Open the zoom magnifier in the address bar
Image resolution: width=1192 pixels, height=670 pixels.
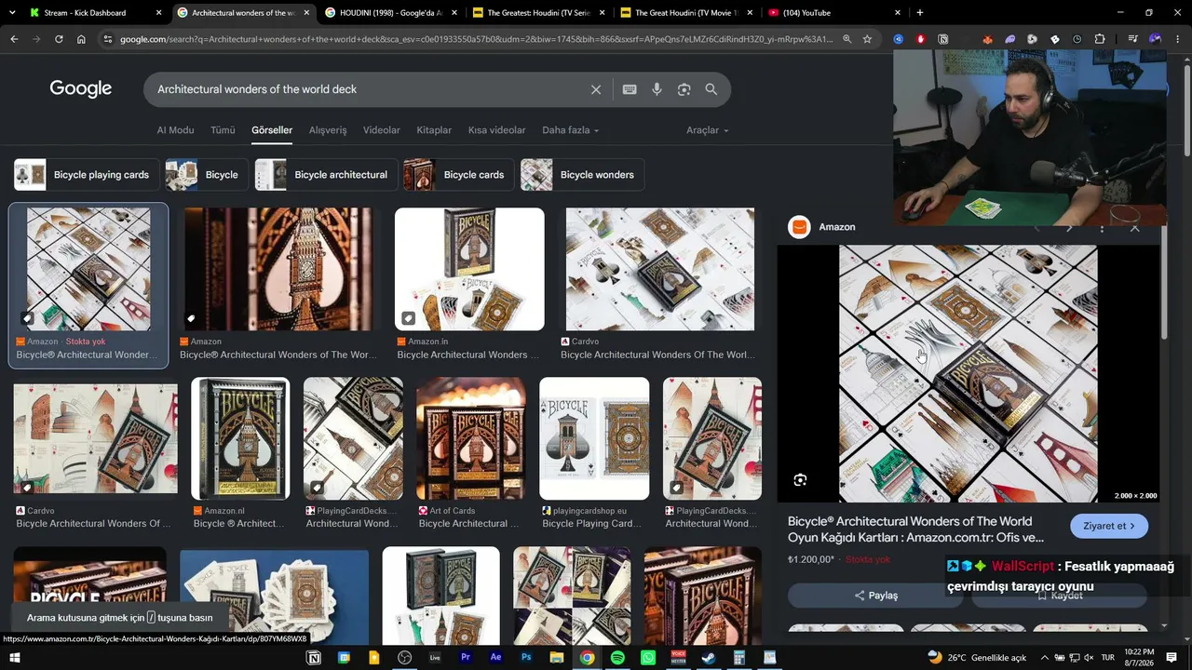(847, 39)
